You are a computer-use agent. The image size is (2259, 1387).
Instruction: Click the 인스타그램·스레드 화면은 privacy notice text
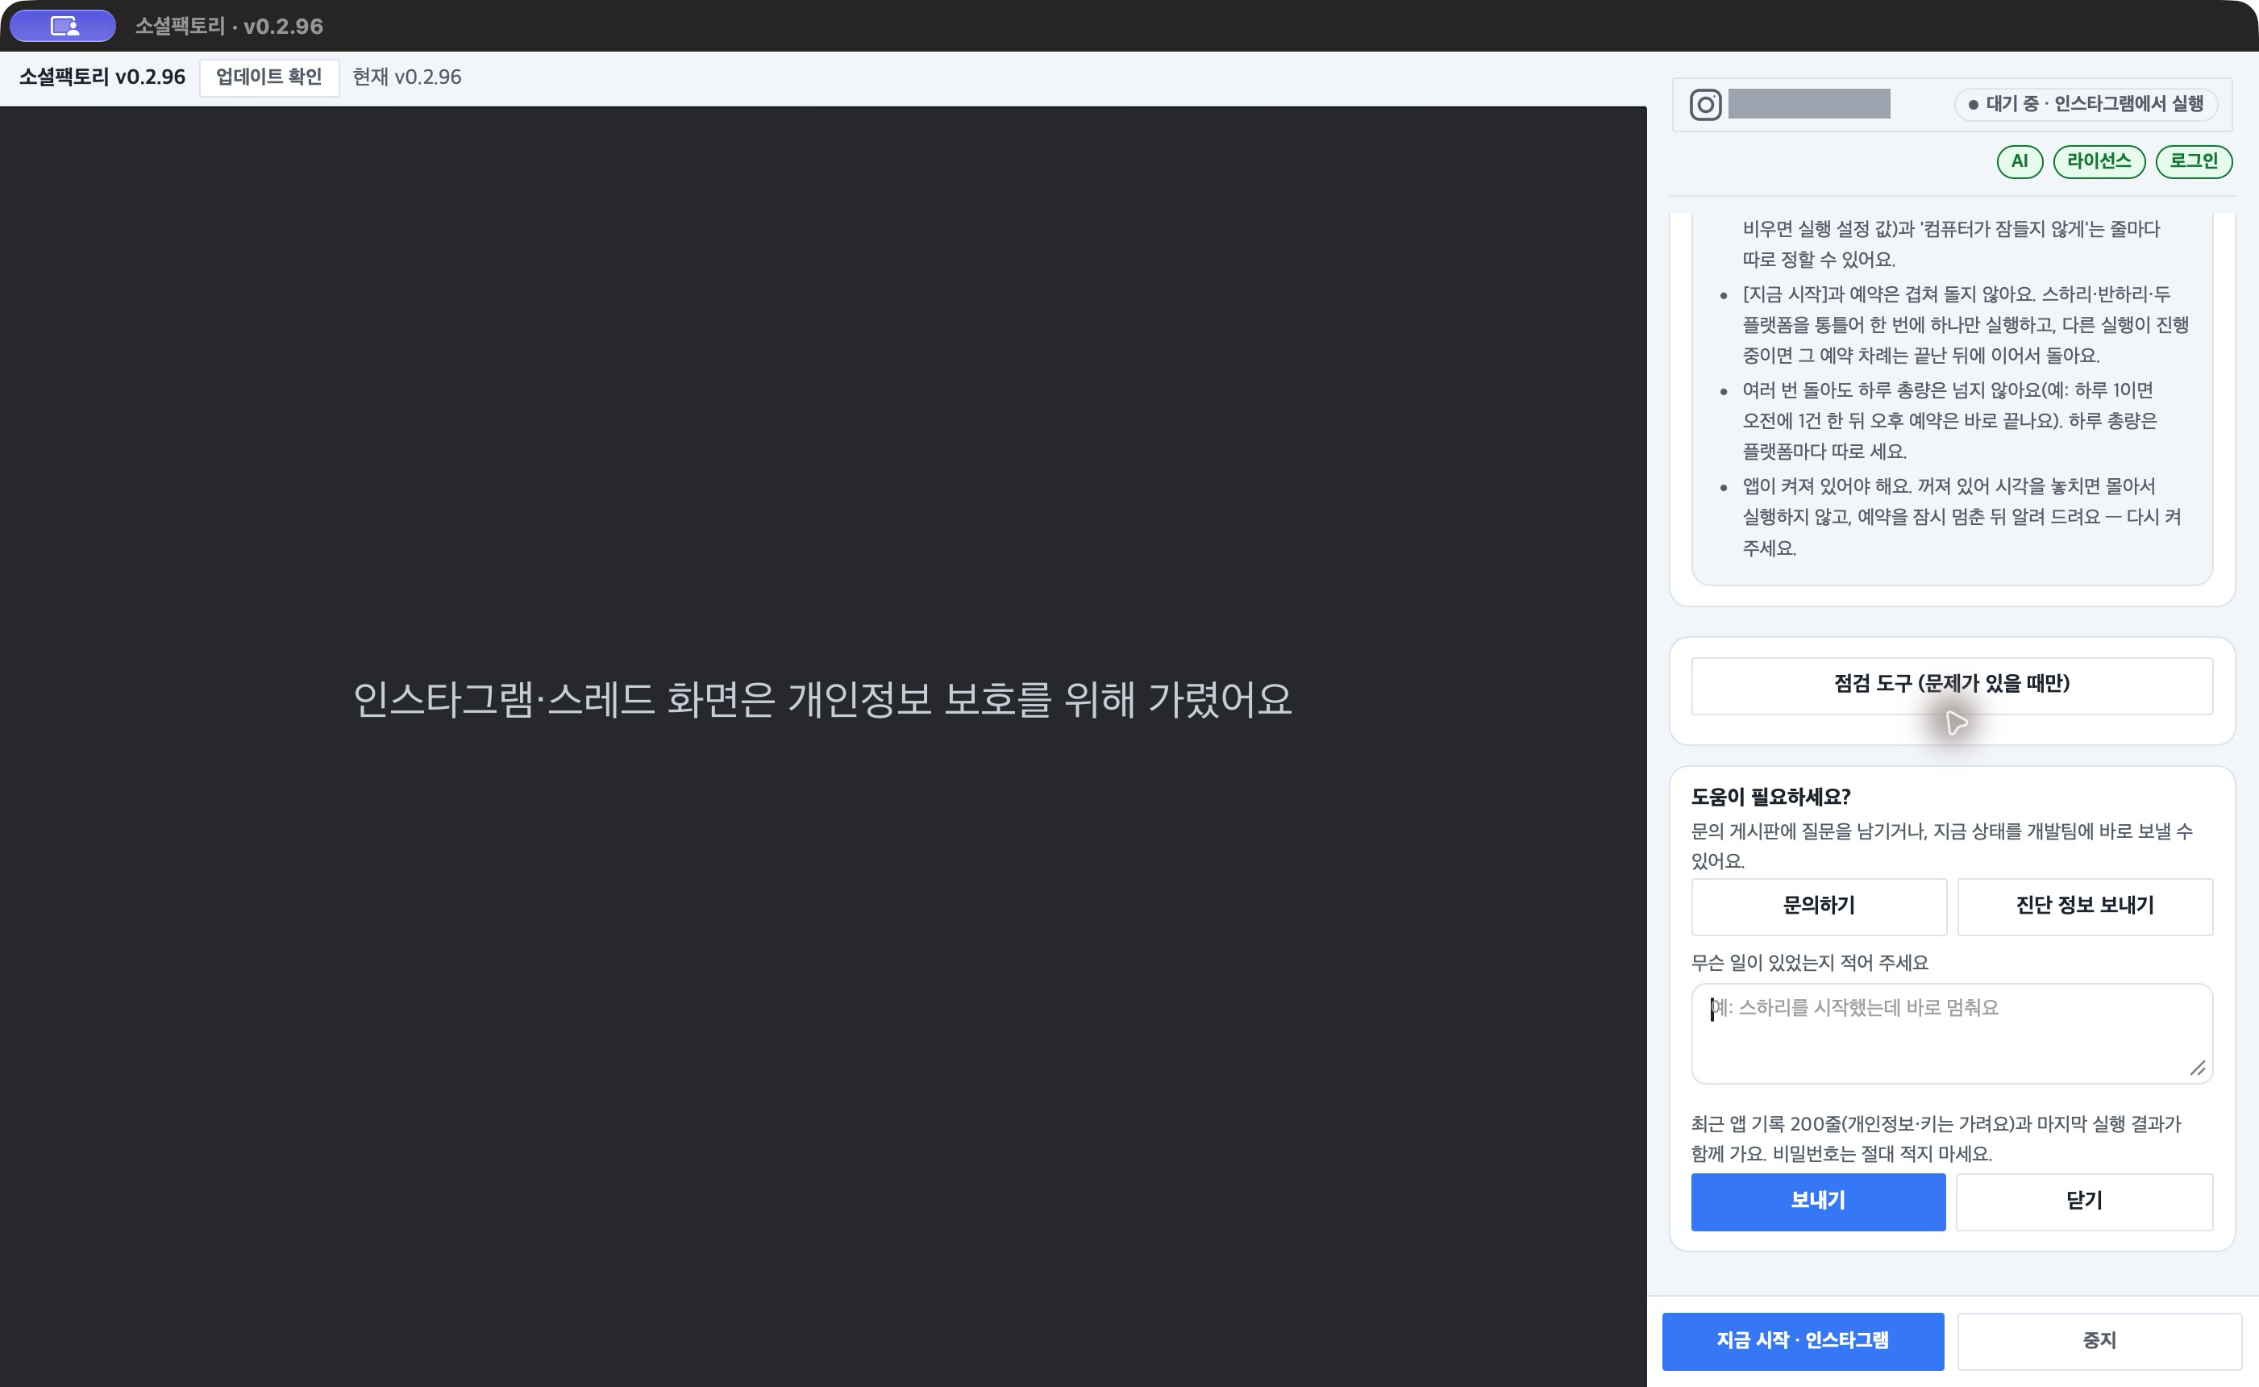click(822, 699)
